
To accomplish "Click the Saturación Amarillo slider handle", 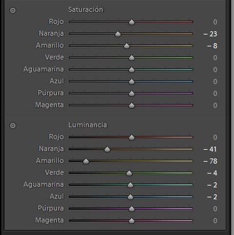I will click(x=126, y=46).
